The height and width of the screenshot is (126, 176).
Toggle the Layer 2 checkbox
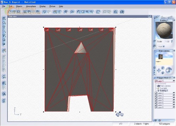click(156, 93)
